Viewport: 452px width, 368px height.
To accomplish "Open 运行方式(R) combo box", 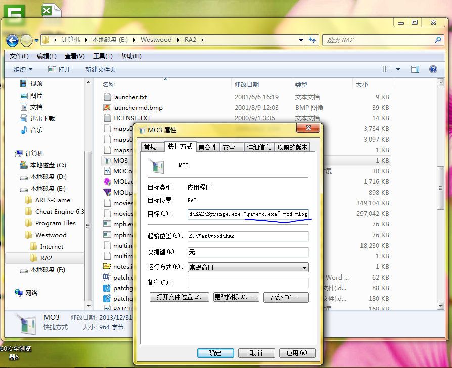I will (248, 267).
